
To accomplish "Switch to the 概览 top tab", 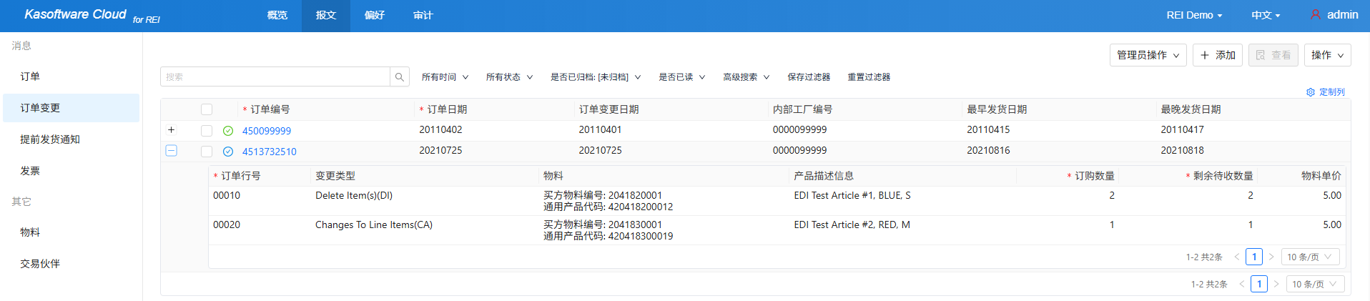I will [277, 15].
